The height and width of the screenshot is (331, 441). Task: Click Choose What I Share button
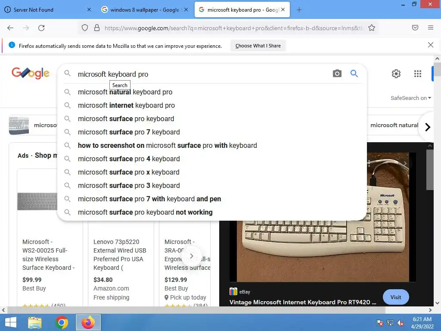[258, 46]
